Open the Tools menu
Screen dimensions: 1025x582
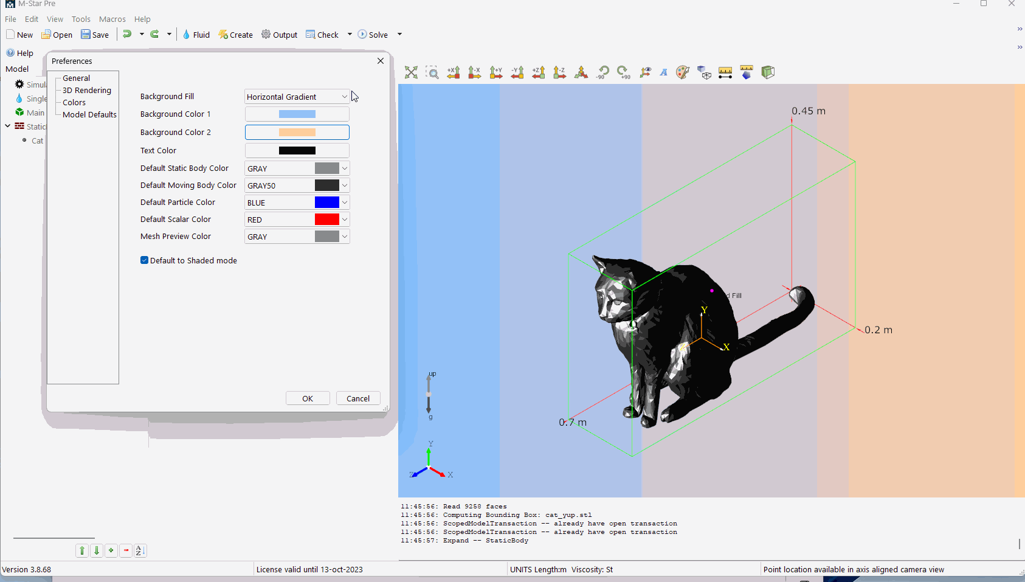81,19
